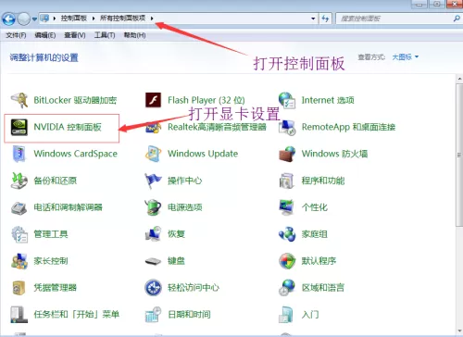
Task: Open the 家庭组 text link
Action: click(315, 234)
